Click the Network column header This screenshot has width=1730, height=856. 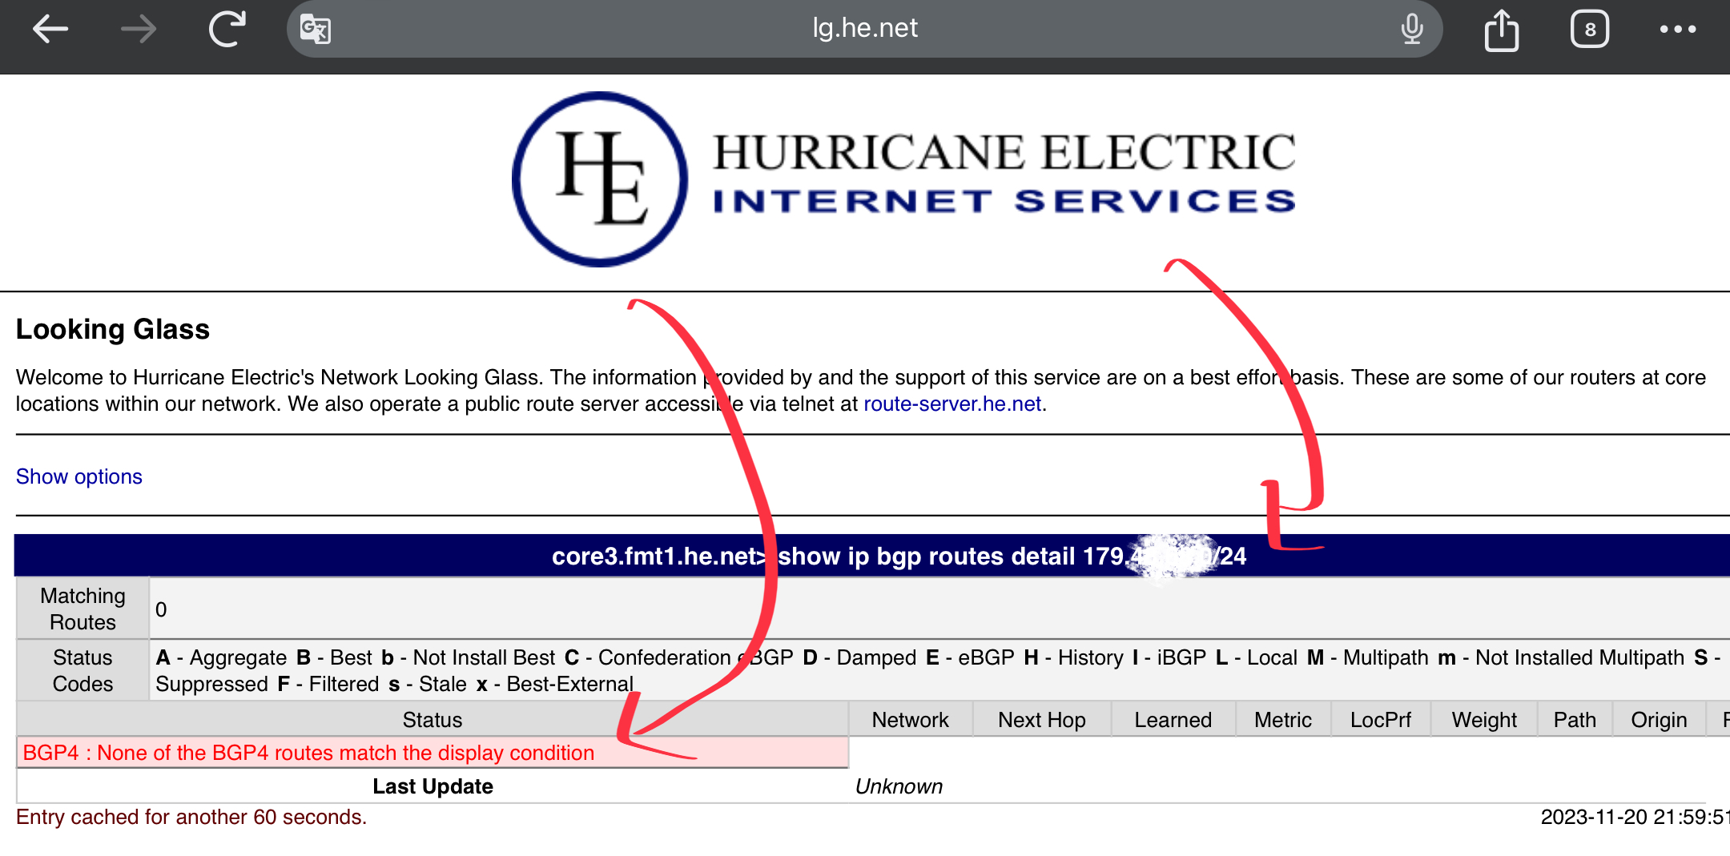[911, 720]
